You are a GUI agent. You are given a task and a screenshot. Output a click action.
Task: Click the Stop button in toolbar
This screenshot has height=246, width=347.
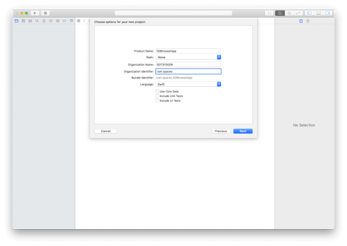click(45, 13)
